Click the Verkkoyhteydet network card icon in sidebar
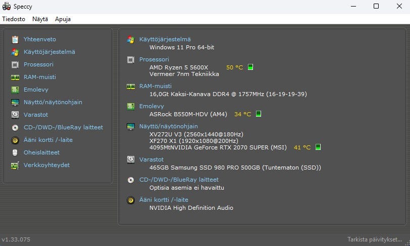410x246 pixels. coord(15,165)
